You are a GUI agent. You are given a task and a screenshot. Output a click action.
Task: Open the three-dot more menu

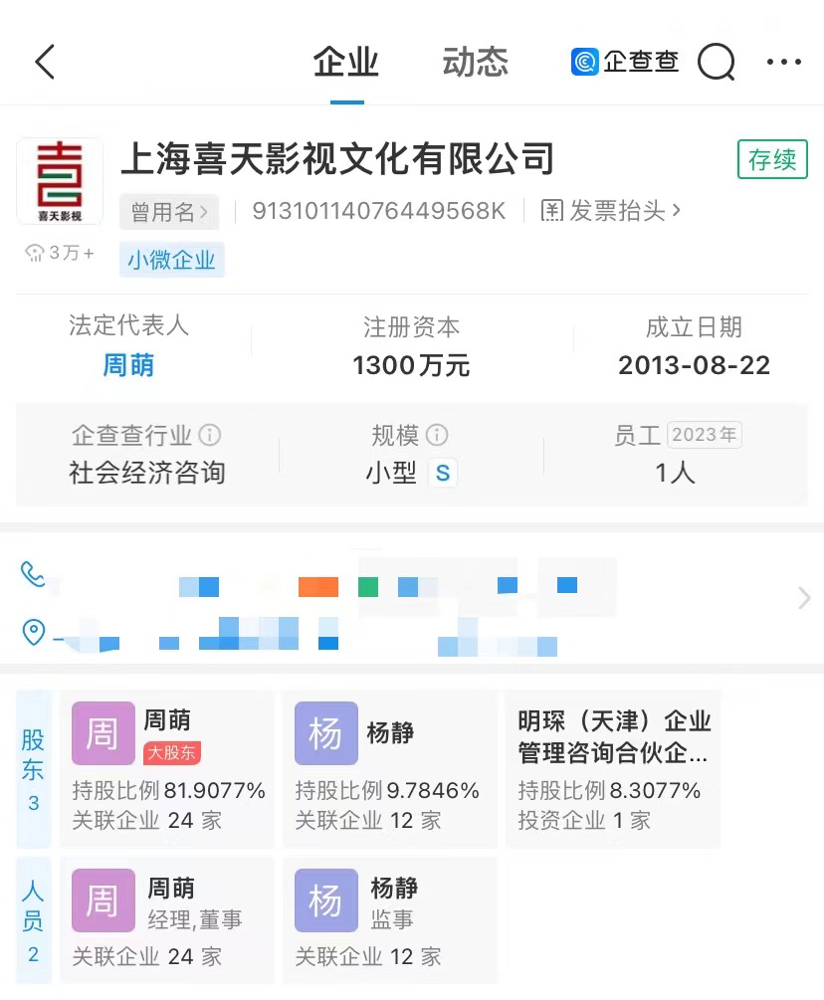[x=784, y=62]
